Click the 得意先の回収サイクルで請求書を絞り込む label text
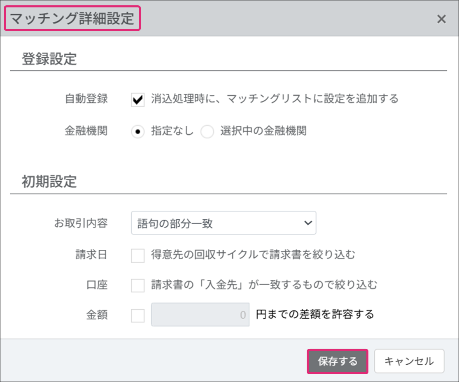459x382 pixels. pos(253,255)
